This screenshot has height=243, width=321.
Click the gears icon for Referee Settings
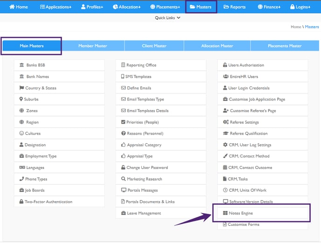click(226, 122)
